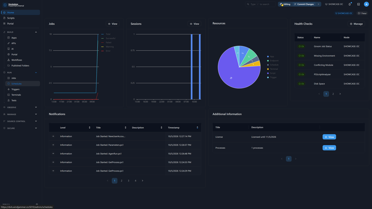Click the user avatar icon
The image size is (372, 209).
pos(366,4)
